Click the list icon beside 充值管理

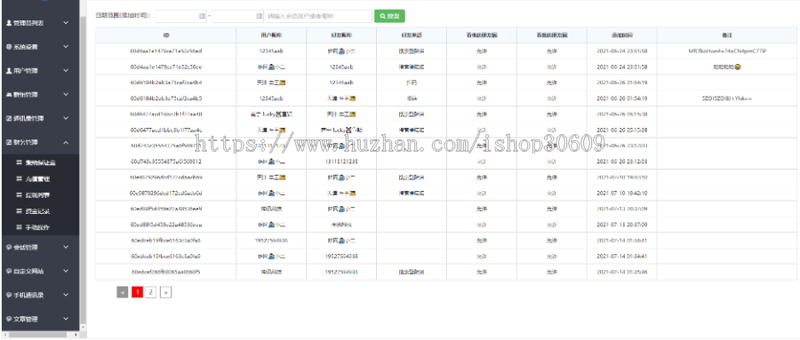(19, 179)
